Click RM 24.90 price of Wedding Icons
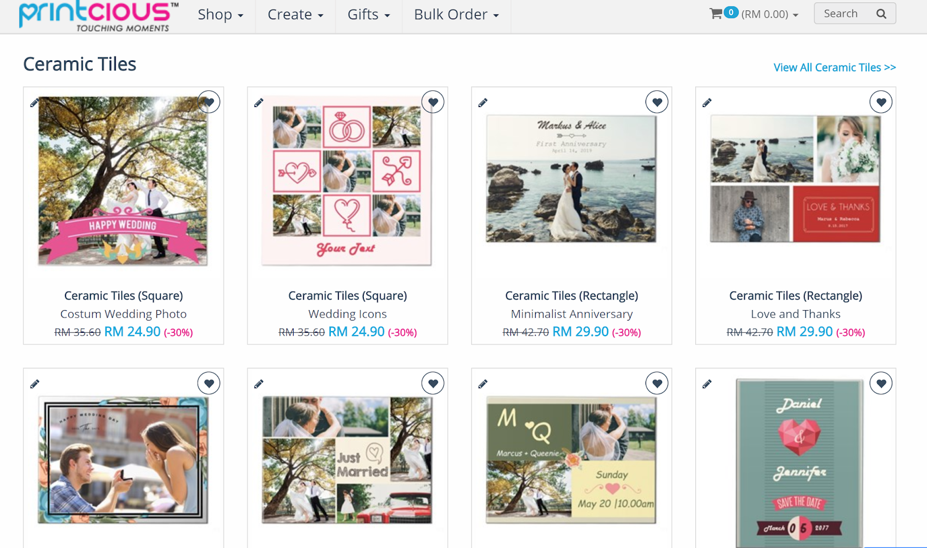The height and width of the screenshot is (548, 927). (x=356, y=332)
